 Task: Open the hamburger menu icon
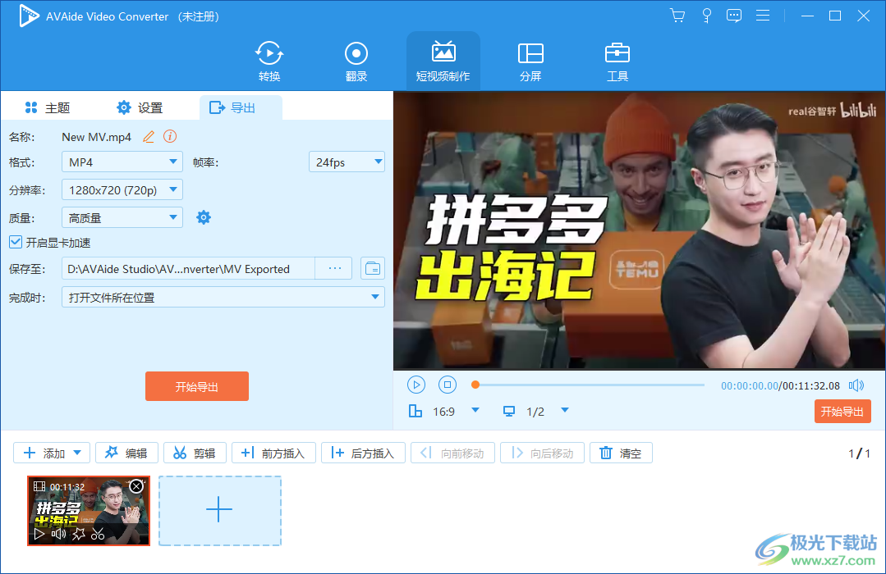[763, 16]
